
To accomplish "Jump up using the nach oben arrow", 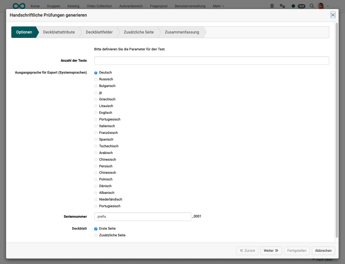I will tap(322, 259).
